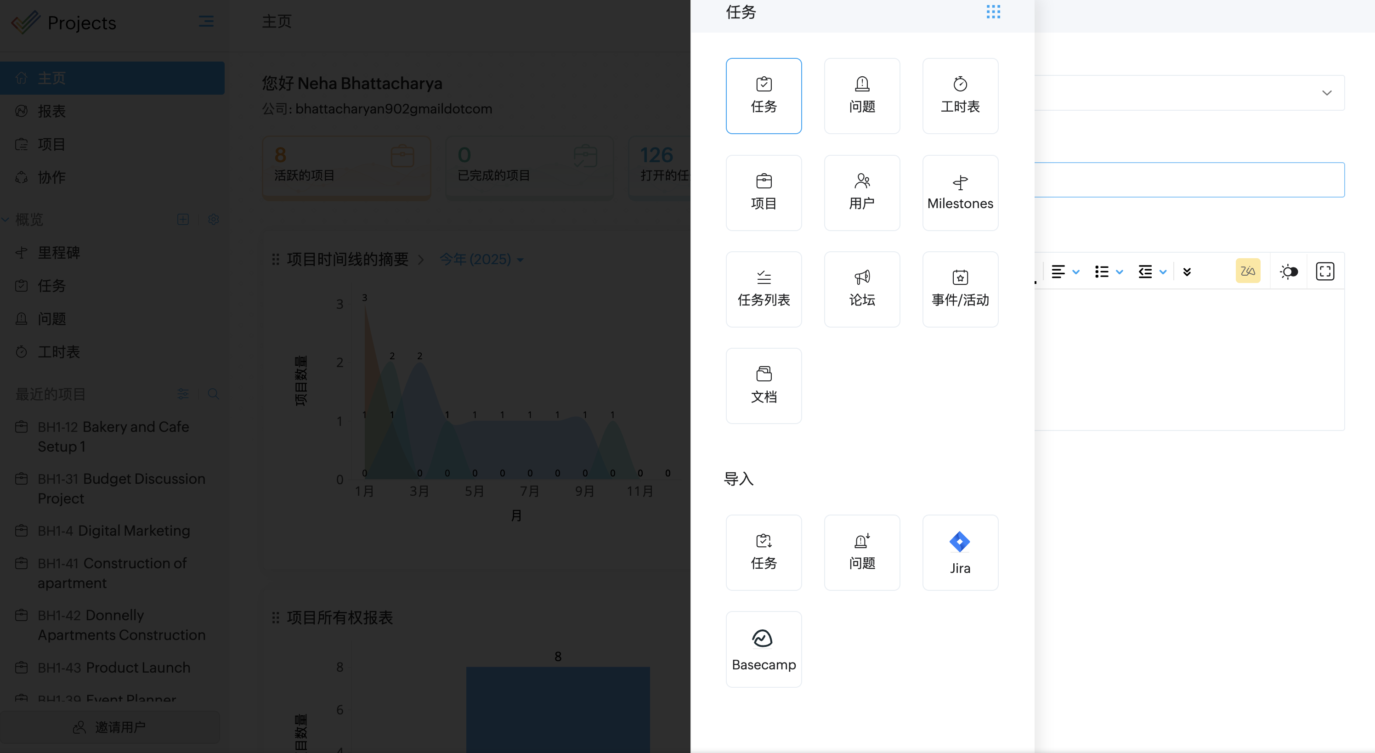Toggle light/dark editor mode switch
1375x753 pixels.
click(x=1288, y=272)
